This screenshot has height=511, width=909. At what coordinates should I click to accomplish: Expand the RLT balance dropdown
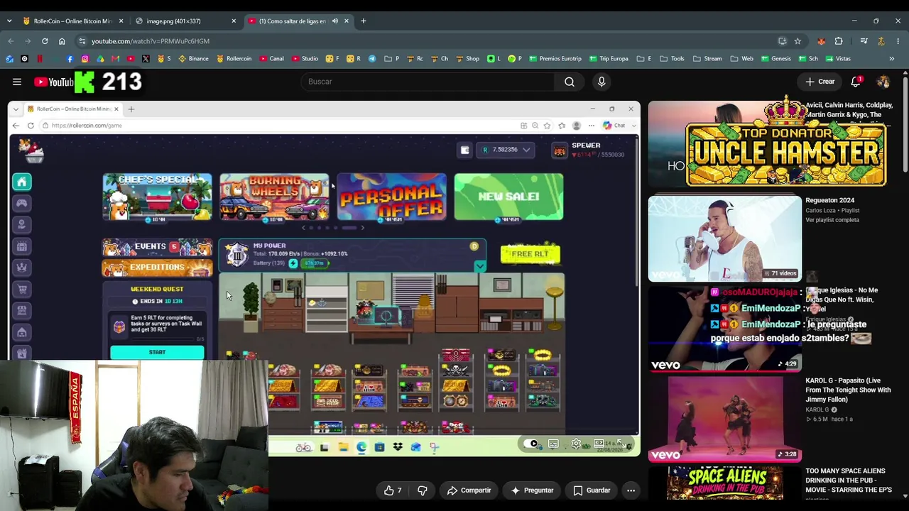[526, 150]
